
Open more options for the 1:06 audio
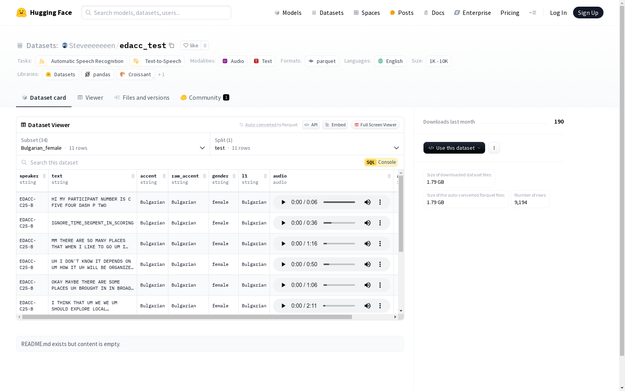click(380, 285)
